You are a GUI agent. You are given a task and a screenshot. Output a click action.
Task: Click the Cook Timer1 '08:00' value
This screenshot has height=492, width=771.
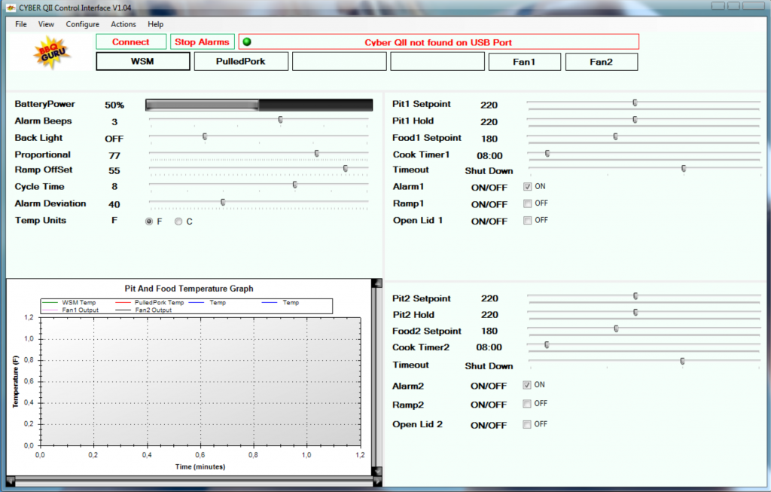point(489,155)
